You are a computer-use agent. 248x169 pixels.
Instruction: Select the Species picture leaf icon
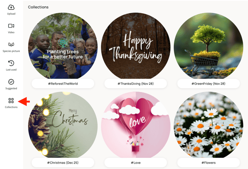click(x=11, y=45)
